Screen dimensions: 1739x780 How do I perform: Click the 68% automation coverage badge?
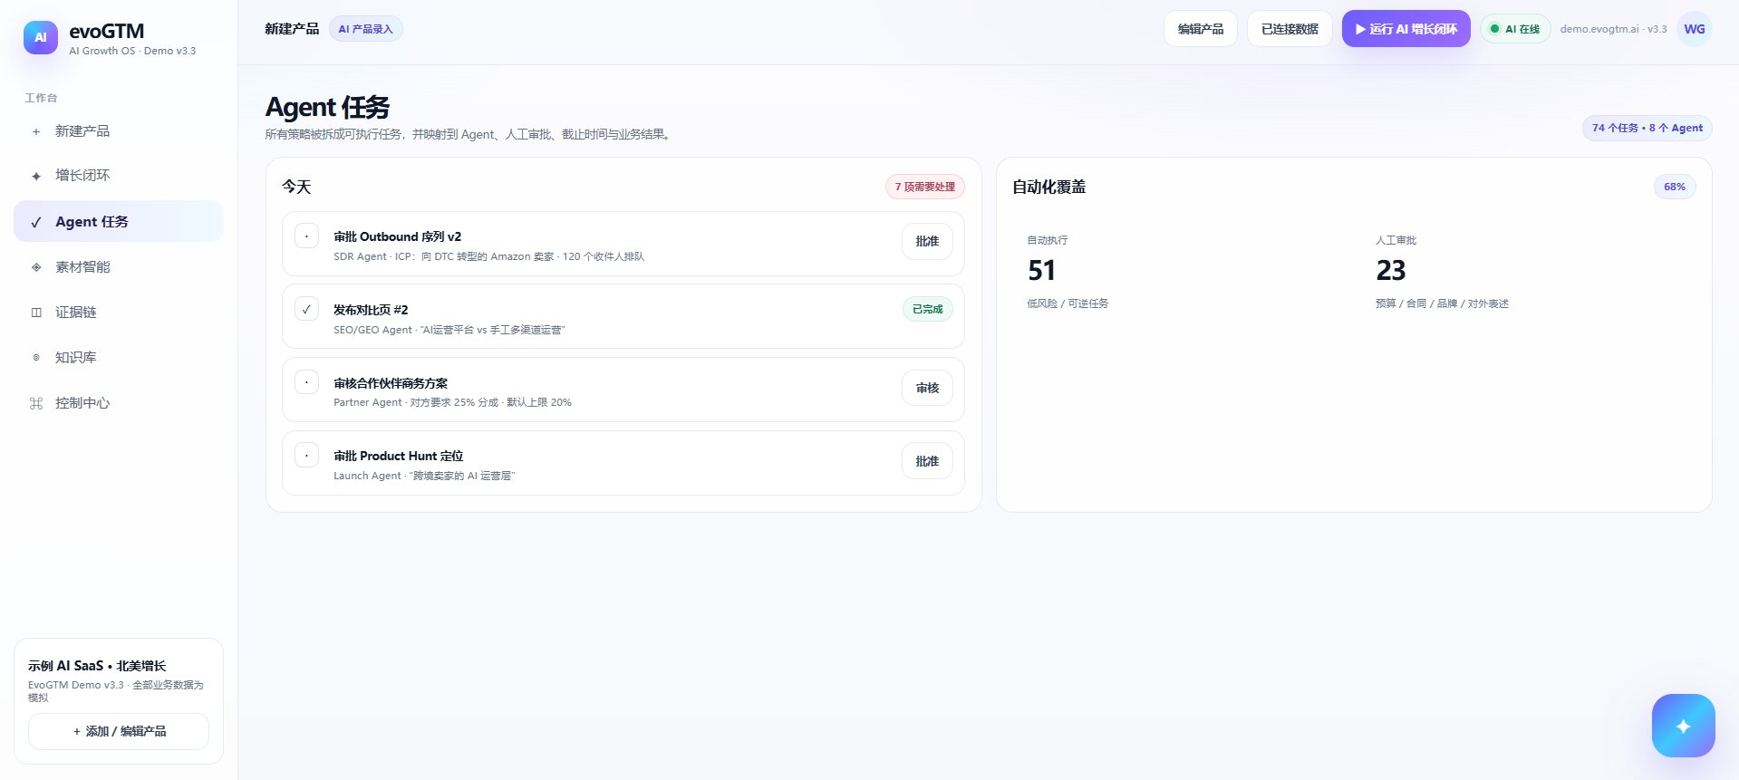point(1675,187)
